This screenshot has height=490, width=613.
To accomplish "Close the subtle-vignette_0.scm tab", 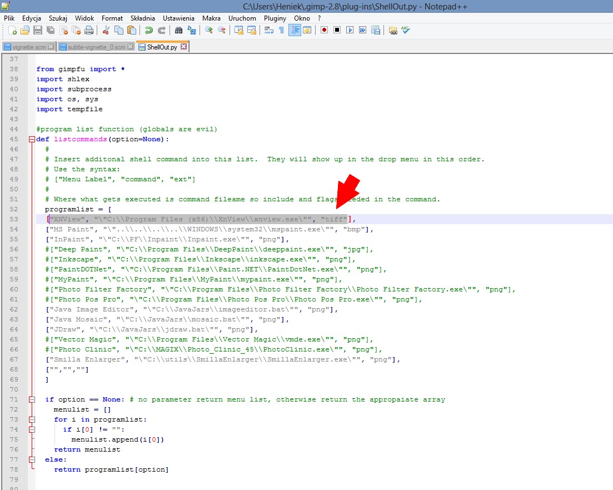I will (x=131, y=47).
